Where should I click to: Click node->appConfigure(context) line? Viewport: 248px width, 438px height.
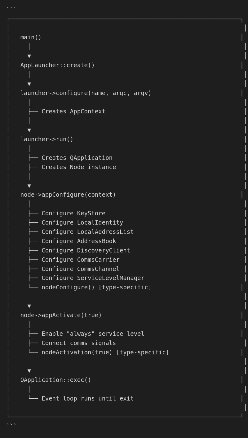(x=68, y=195)
